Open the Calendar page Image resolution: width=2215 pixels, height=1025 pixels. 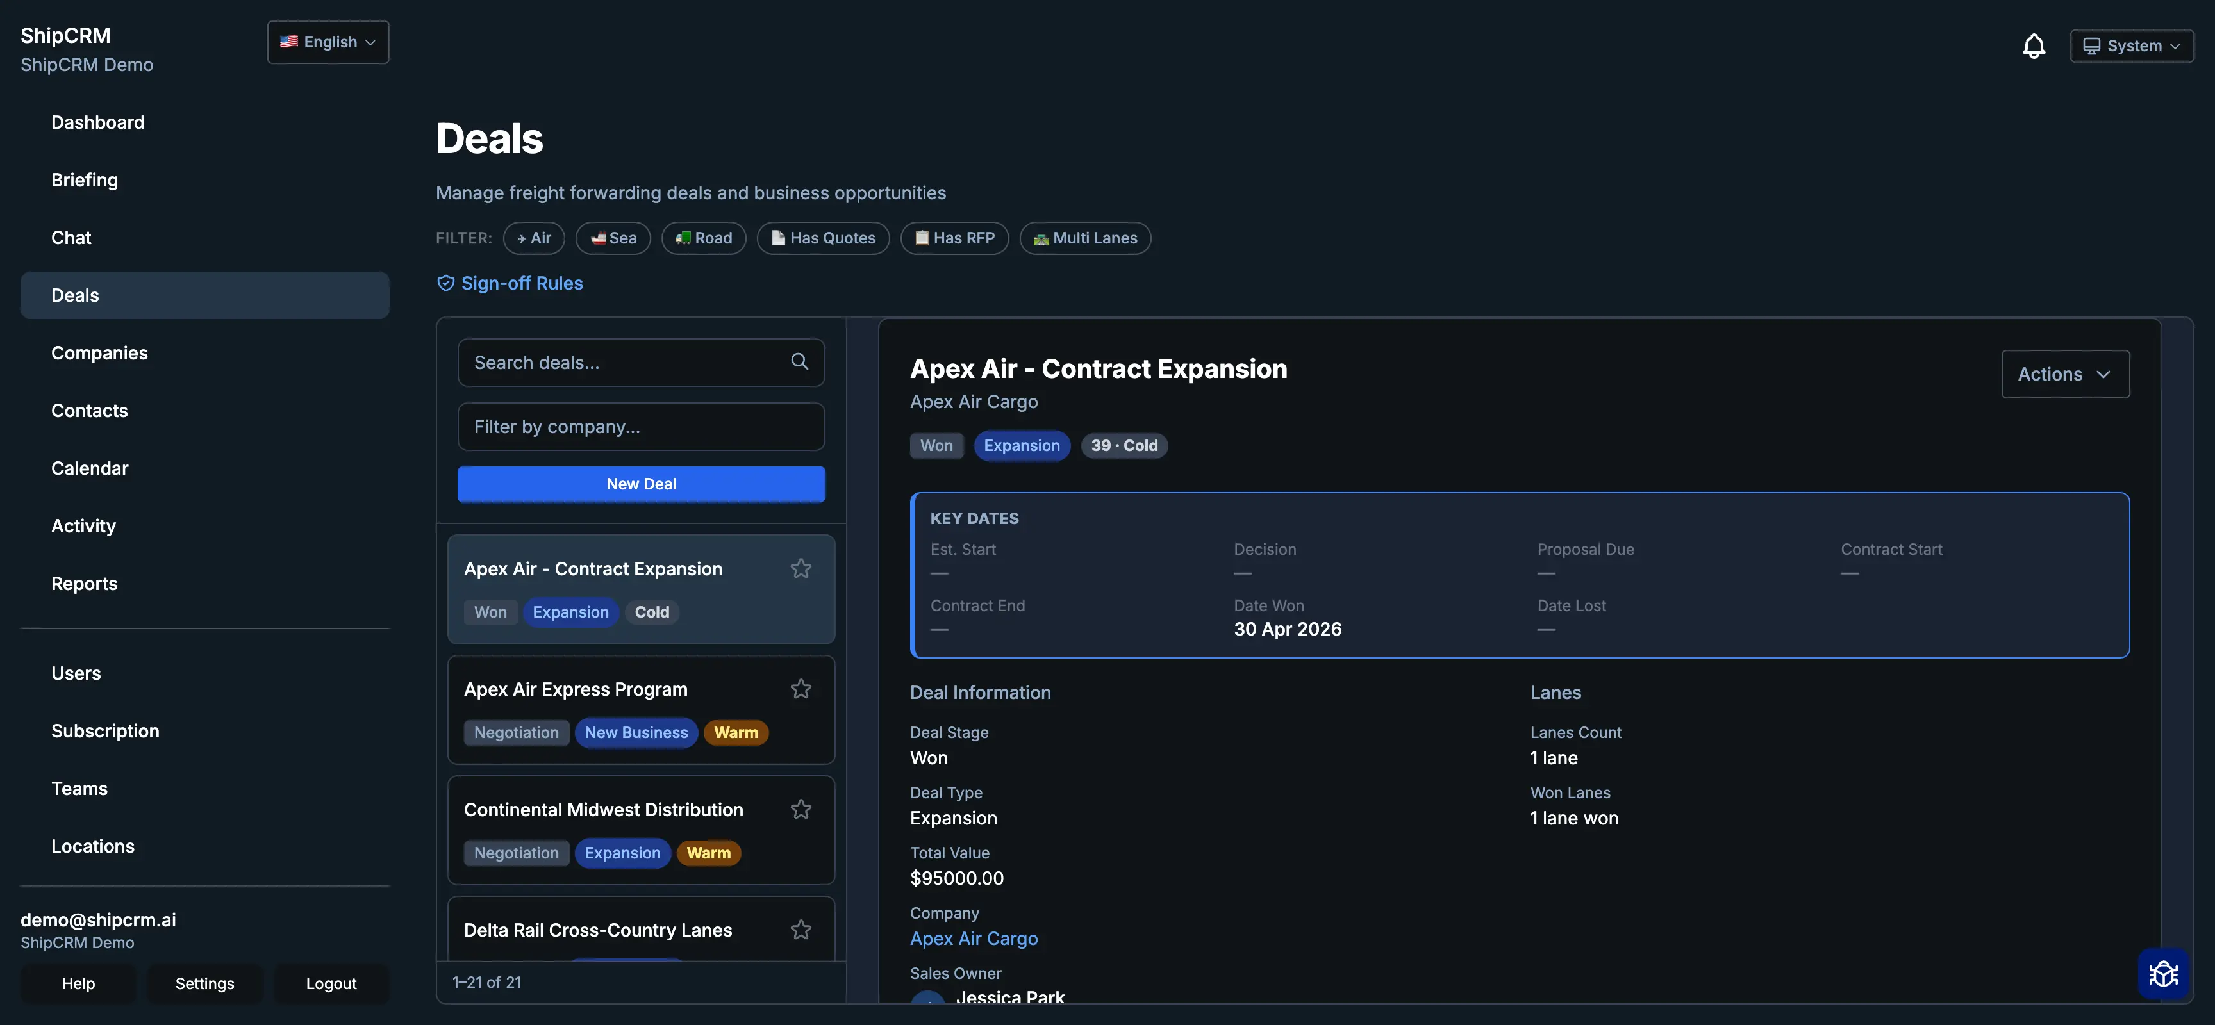tap(204, 468)
